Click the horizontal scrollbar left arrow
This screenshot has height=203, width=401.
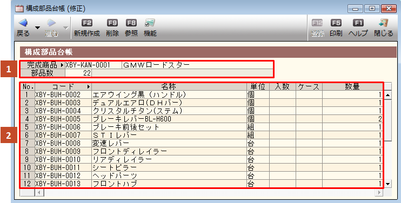coord(39,192)
